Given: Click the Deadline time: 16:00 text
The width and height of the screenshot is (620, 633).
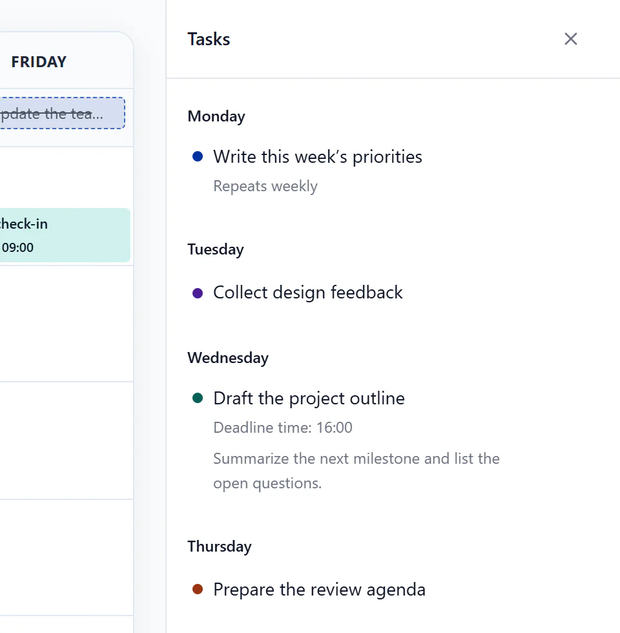Looking at the screenshot, I should pyautogui.click(x=283, y=428).
